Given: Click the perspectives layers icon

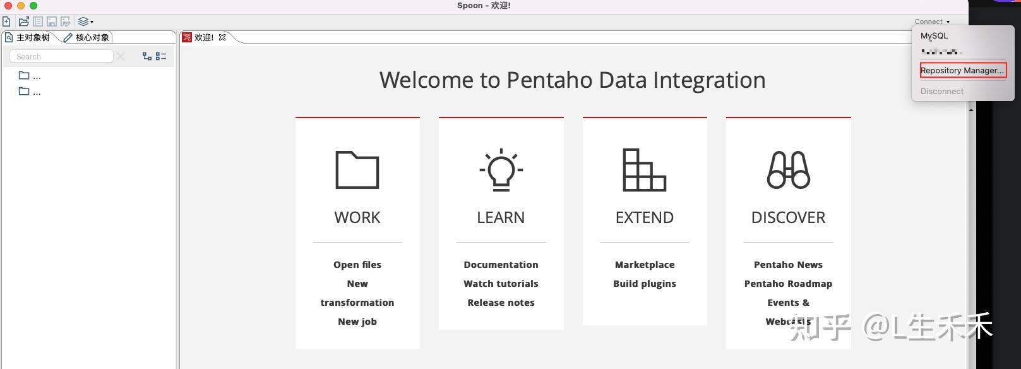Looking at the screenshot, I should [83, 21].
